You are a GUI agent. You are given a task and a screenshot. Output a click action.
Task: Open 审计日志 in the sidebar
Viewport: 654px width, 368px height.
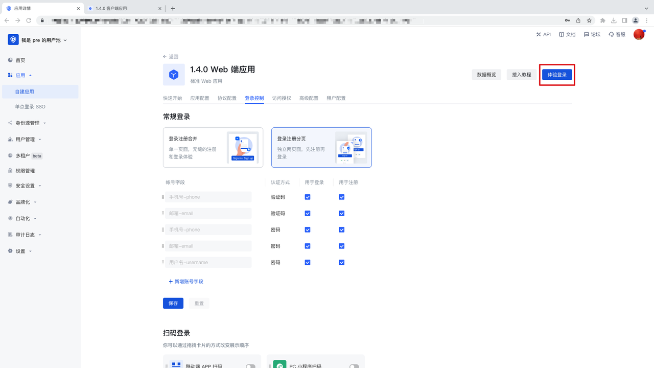tap(10, 235)
